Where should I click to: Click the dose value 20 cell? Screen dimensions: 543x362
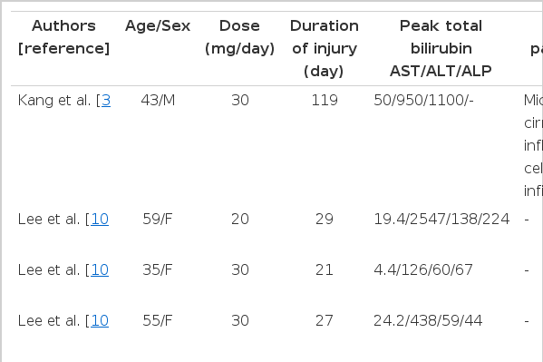point(240,220)
